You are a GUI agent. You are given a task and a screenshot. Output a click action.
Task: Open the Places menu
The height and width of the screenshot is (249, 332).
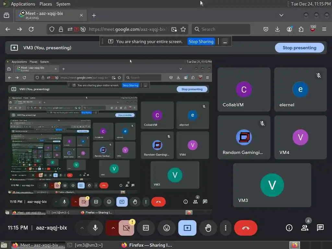point(45,4)
